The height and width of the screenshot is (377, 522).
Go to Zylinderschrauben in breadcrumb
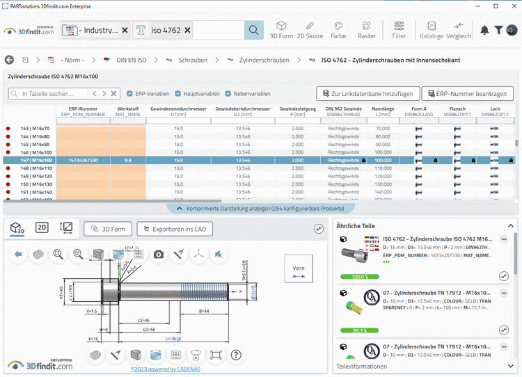click(x=263, y=61)
